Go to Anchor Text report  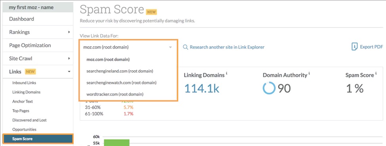tap(23, 101)
